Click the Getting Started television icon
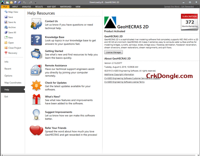The width and height of the screenshot is (200, 156). pos(36,54)
